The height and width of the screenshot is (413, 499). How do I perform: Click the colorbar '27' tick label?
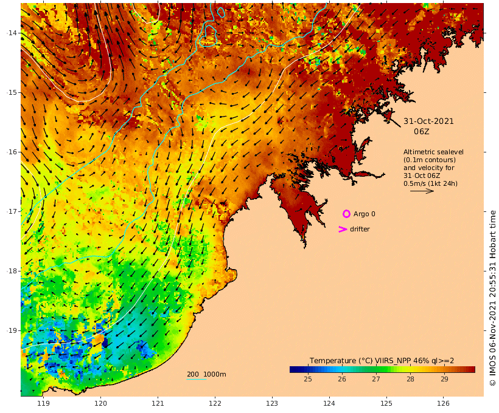(376, 379)
